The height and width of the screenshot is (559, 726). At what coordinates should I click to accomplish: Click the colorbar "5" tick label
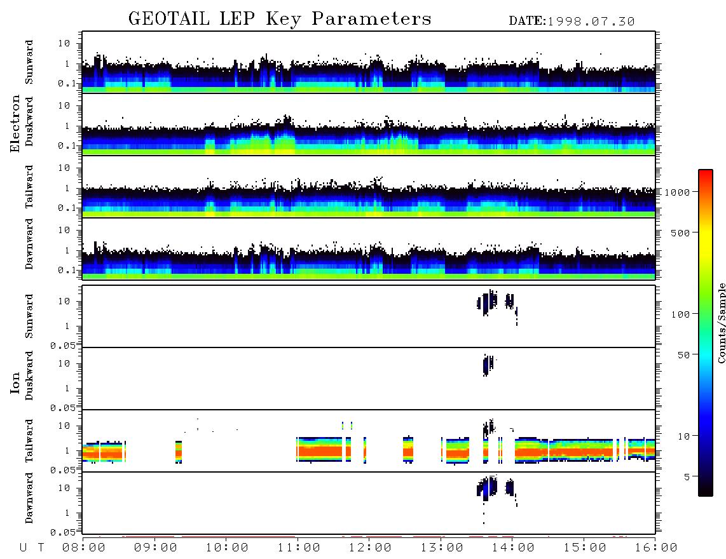687,476
